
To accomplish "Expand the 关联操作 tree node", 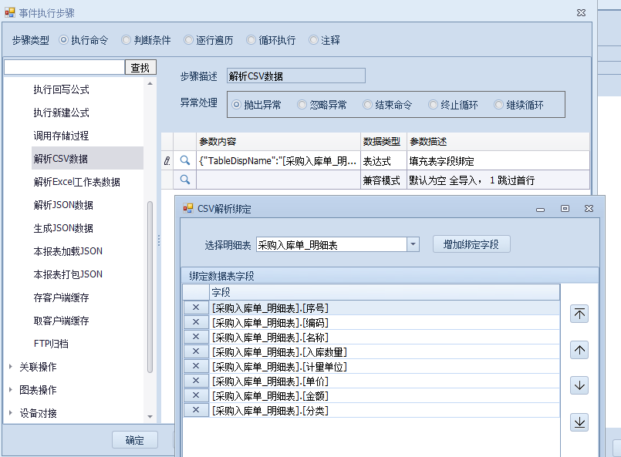I will pyautogui.click(x=10, y=367).
